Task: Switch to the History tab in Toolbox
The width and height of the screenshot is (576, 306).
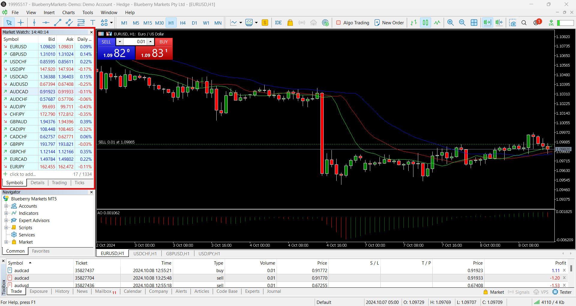Action: point(62,291)
